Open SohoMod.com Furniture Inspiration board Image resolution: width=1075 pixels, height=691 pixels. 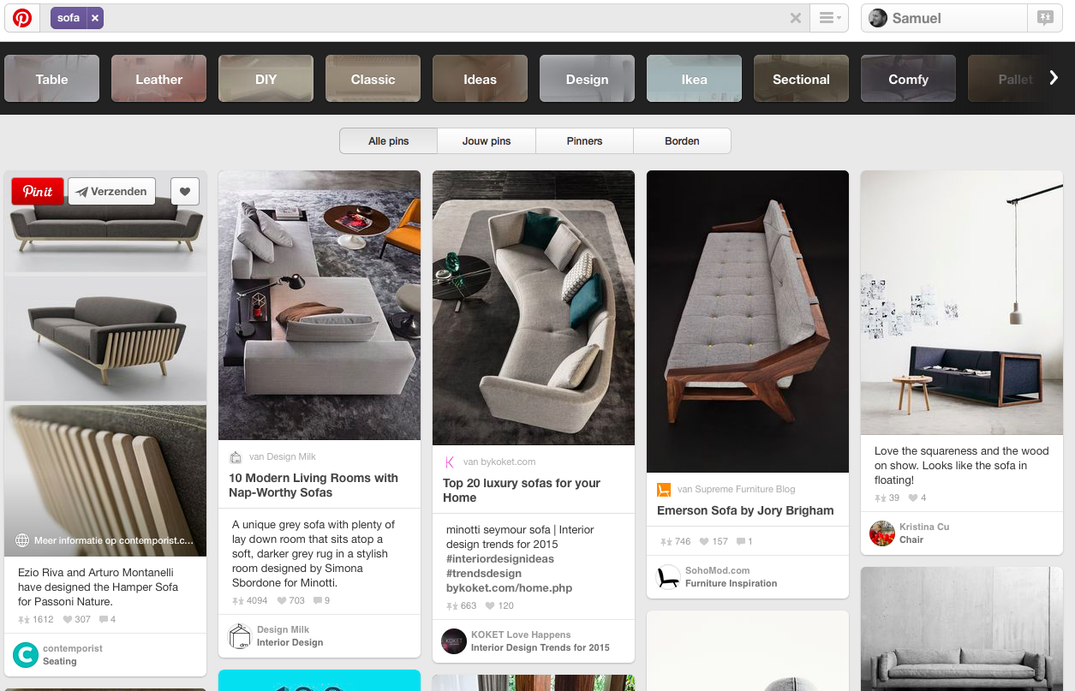pyautogui.click(x=731, y=577)
